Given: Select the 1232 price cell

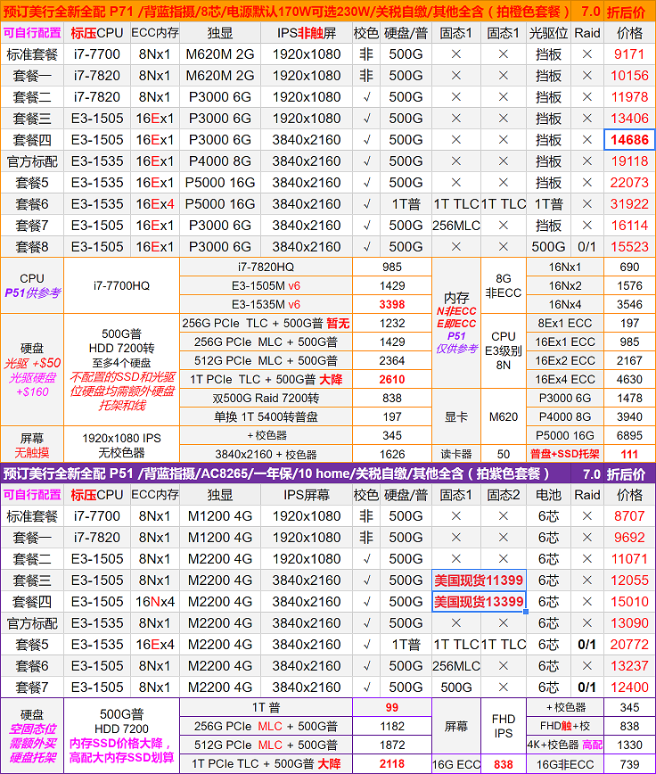Looking at the screenshot, I should 392,324.
